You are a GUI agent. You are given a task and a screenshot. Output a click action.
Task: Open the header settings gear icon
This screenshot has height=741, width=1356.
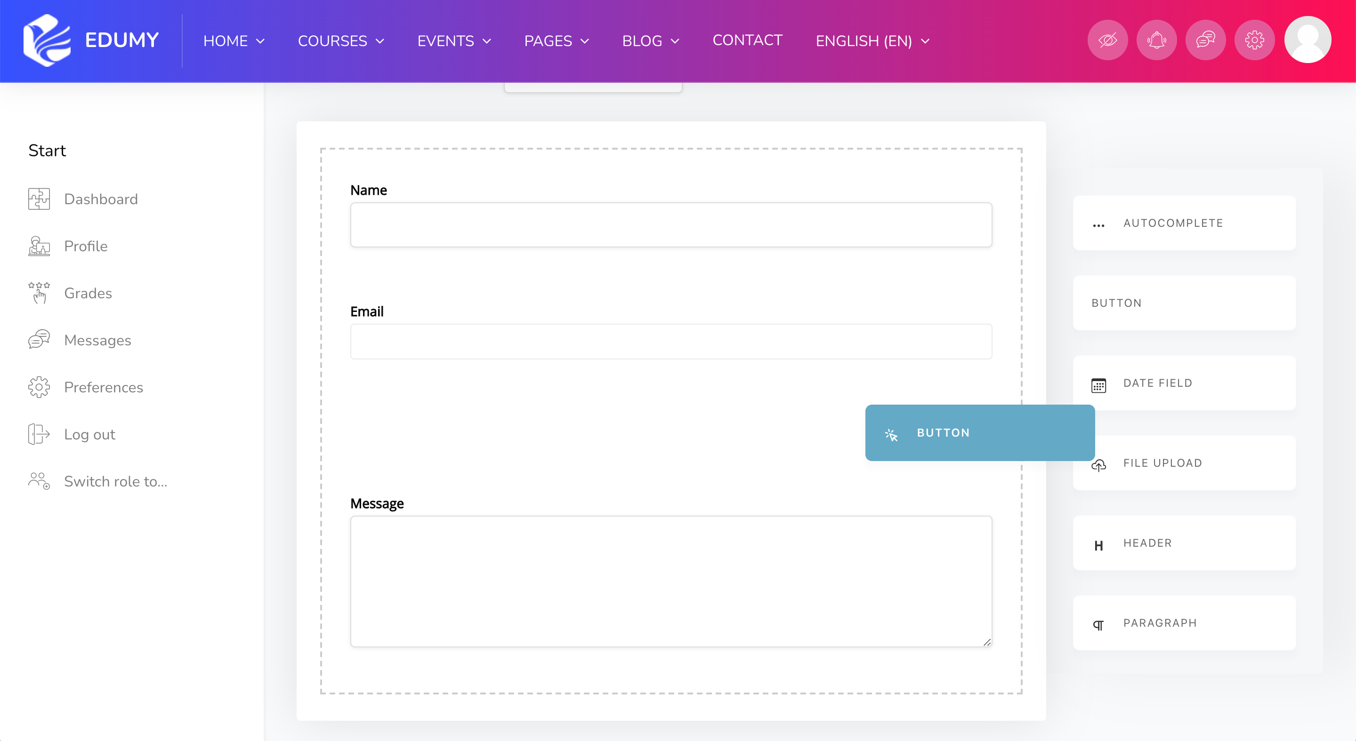click(x=1254, y=40)
